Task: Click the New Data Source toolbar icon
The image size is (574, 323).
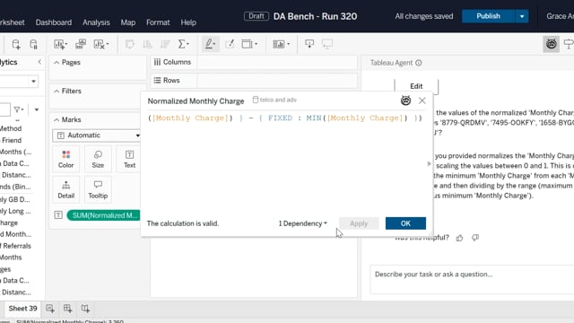Action: point(16,44)
